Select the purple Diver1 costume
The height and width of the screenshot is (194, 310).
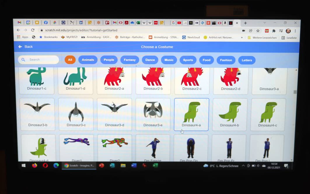coord(76,148)
